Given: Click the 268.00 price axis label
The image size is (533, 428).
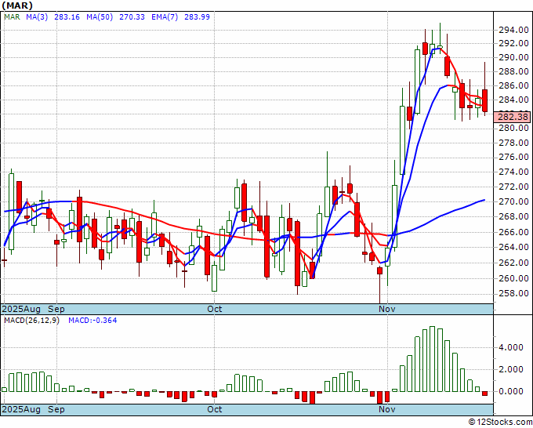Looking at the screenshot, I should 513,217.
